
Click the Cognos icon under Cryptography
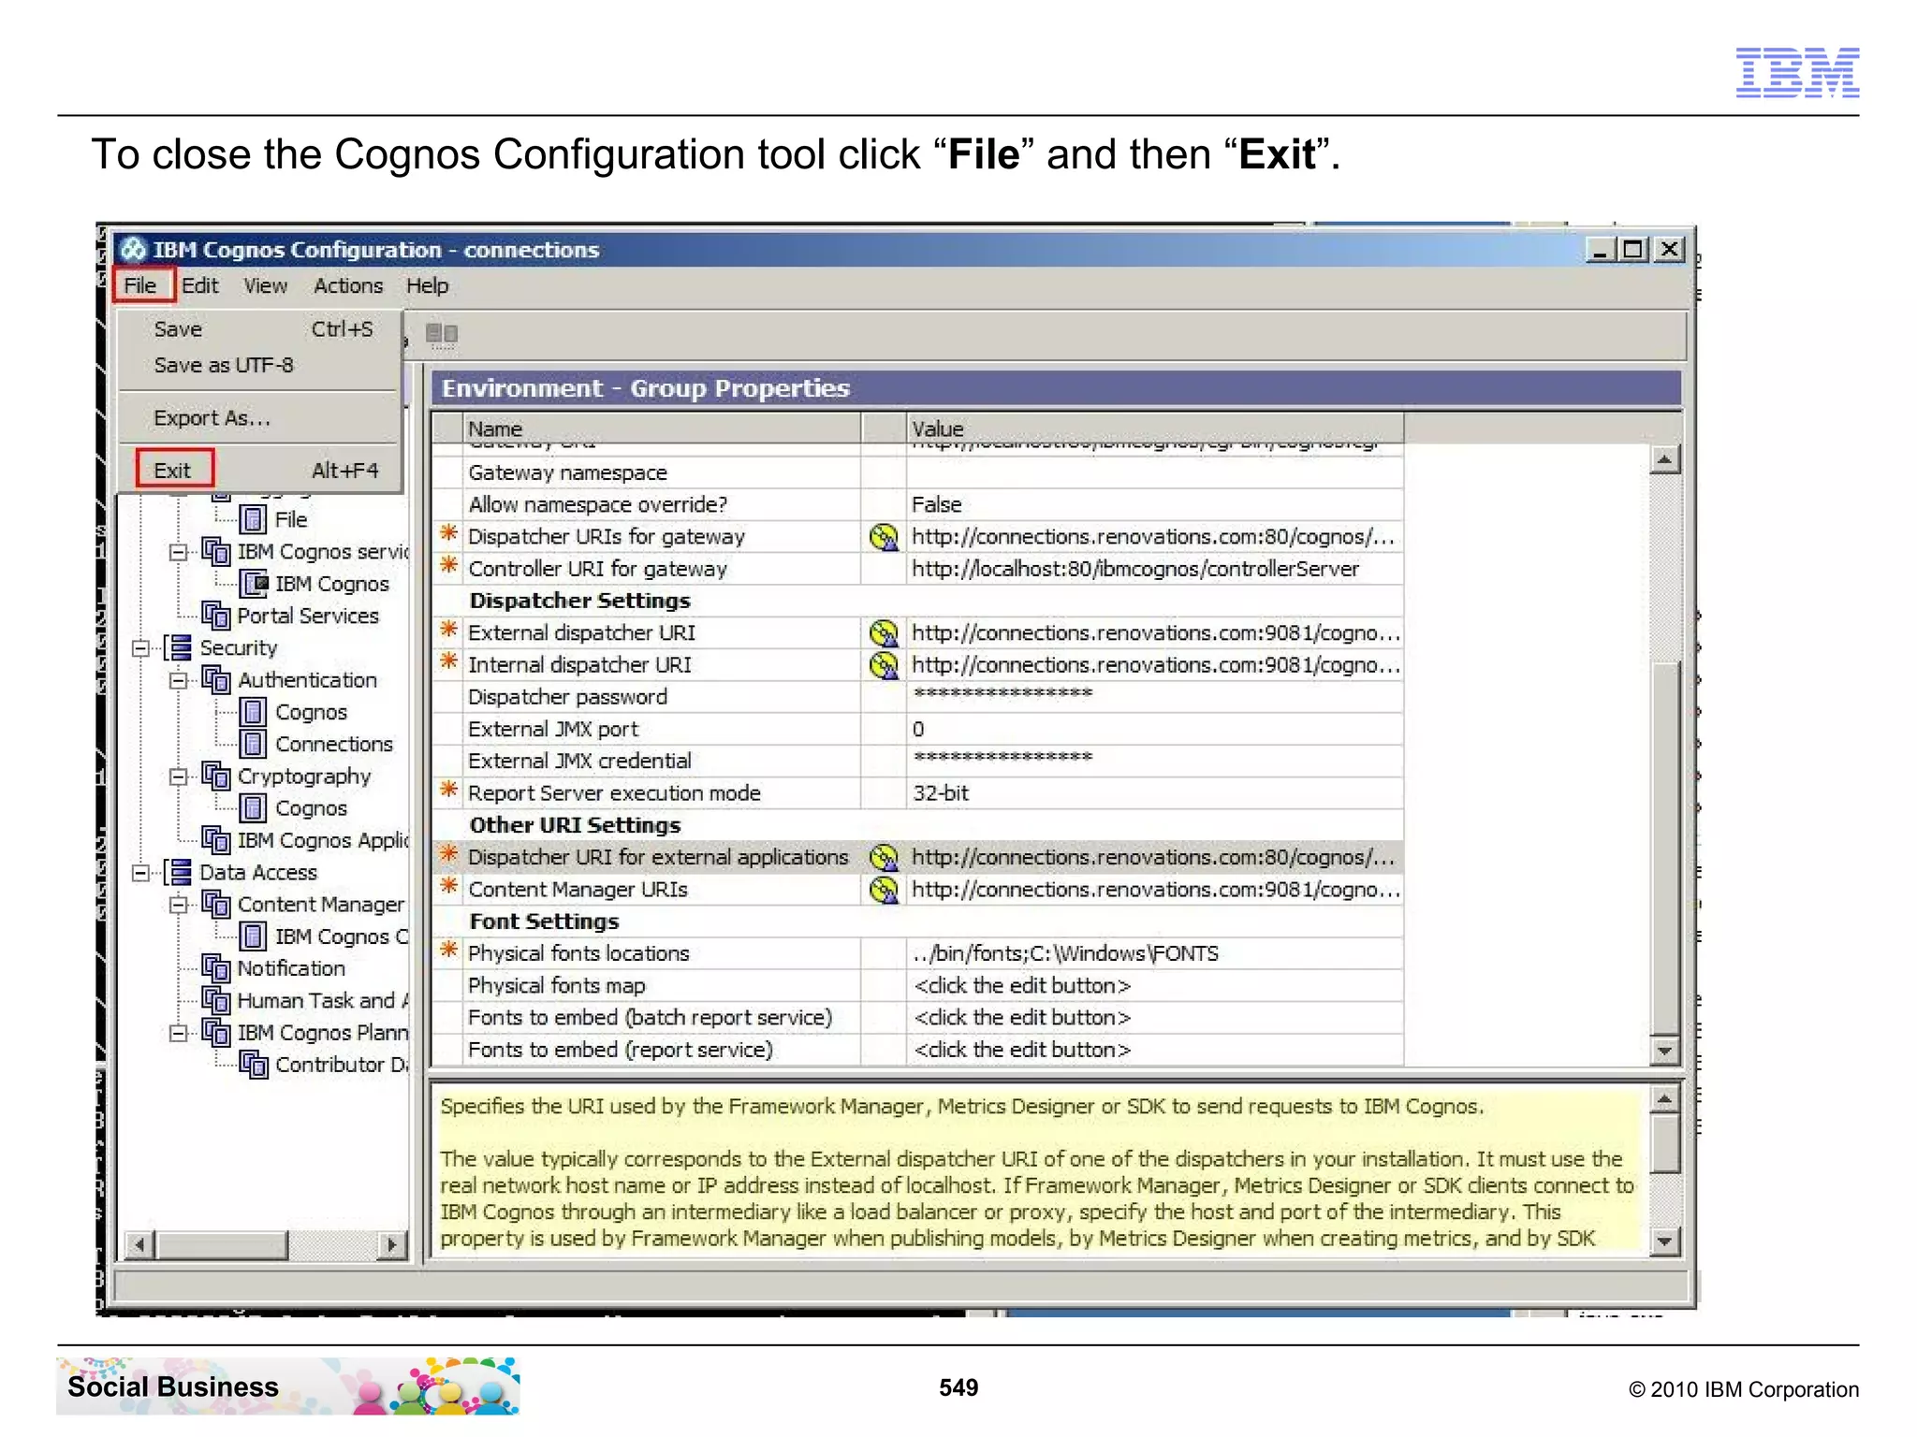pos(252,808)
